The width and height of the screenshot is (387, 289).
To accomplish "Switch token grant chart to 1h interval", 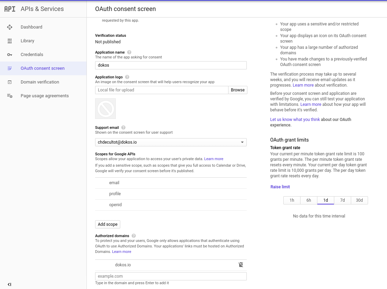I will [x=292, y=200].
